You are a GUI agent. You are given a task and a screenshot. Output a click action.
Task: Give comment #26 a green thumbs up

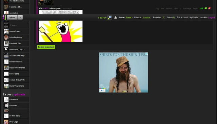(206, 8)
